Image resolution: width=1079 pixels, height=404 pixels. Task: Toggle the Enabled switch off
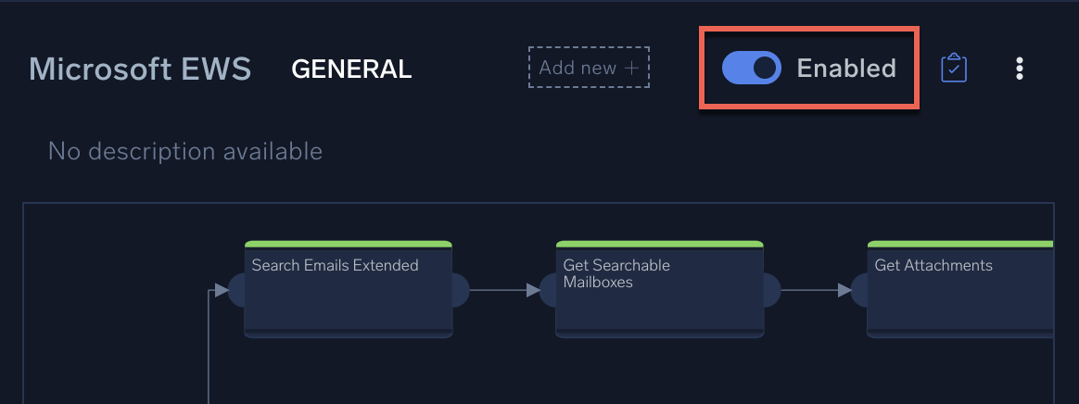(x=751, y=68)
